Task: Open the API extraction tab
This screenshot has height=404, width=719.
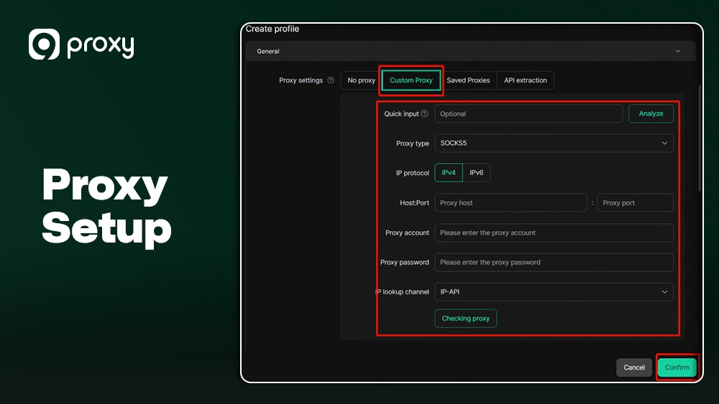Action: [x=526, y=80]
